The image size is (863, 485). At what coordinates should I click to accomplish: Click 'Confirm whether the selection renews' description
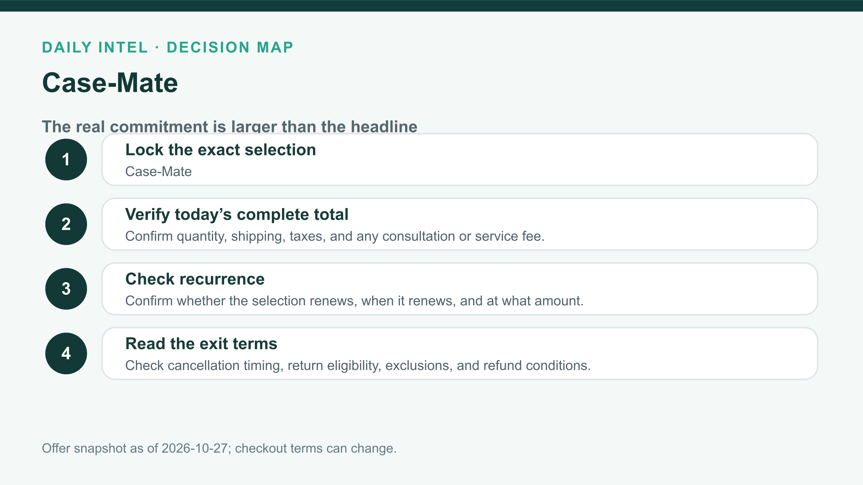pyautogui.click(x=354, y=301)
